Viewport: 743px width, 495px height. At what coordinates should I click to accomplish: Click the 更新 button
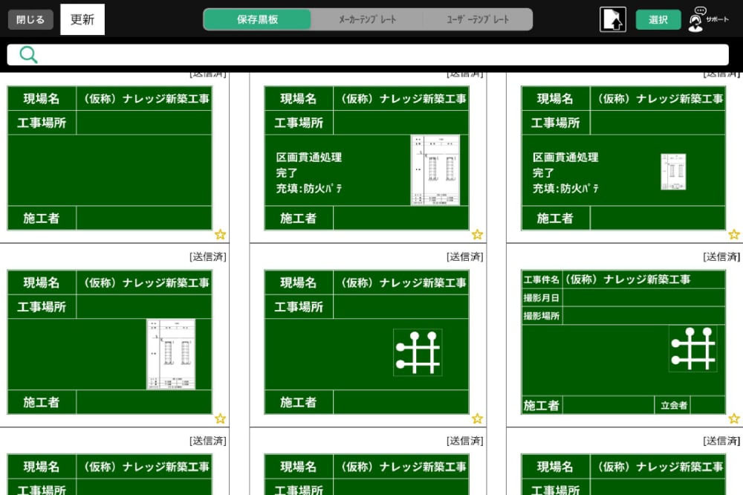[x=82, y=19]
